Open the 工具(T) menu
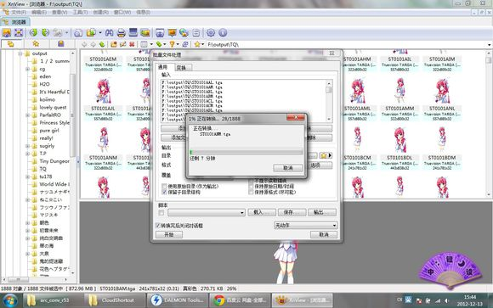 click(80, 12)
